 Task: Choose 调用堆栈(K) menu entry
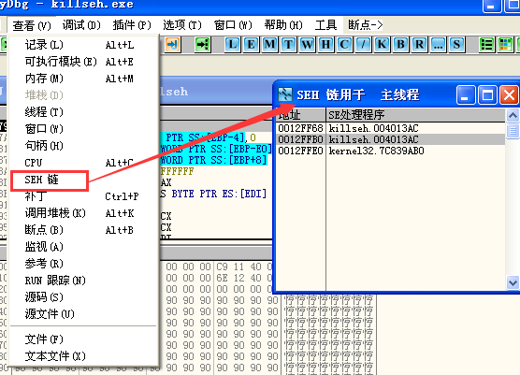click(83, 213)
